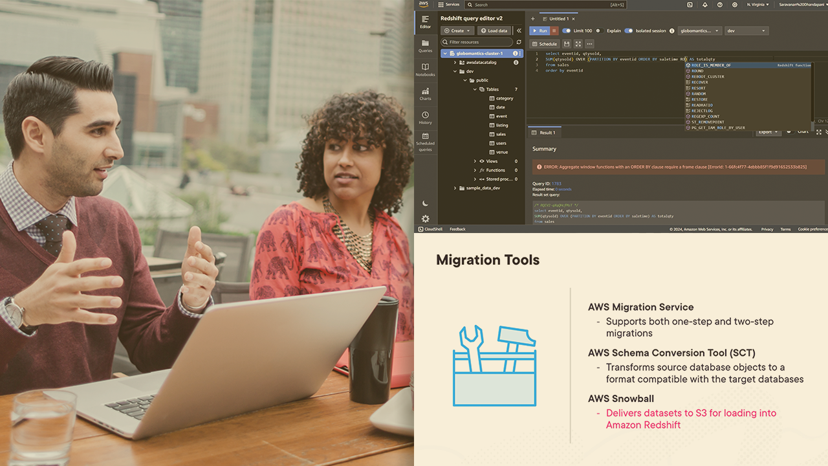
Task: Toggle the Limit 100 switch
Action: point(566,31)
